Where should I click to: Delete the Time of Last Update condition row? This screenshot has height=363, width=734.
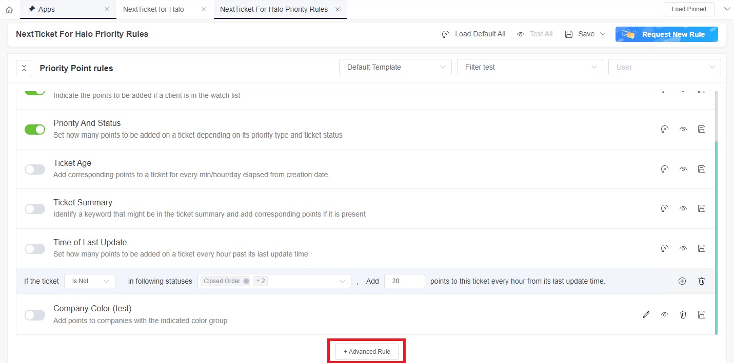tap(702, 281)
